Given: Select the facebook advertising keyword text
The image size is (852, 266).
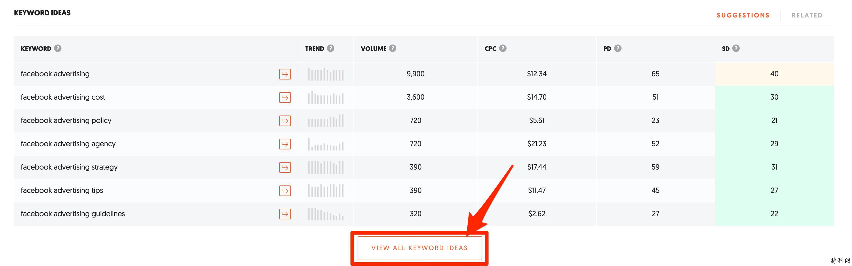Looking at the screenshot, I should coord(55,74).
